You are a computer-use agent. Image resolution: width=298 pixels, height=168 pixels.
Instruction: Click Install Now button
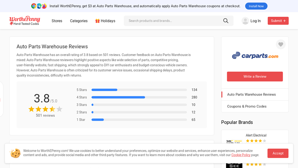coord(256,6)
